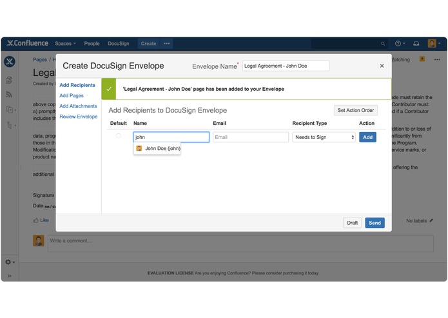Image resolution: width=448 pixels, height=318 pixels.
Task: Like the page with thumbs-up
Action: 41,220
